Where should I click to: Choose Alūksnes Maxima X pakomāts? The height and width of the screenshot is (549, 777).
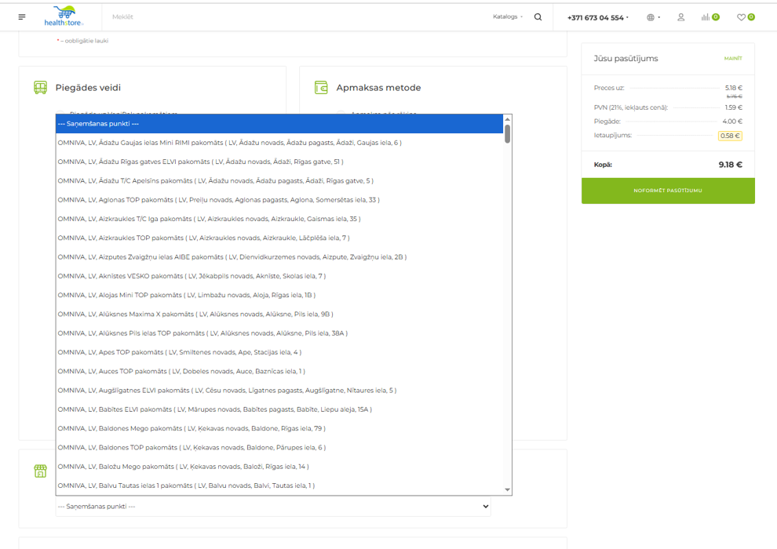pos(279,314)
